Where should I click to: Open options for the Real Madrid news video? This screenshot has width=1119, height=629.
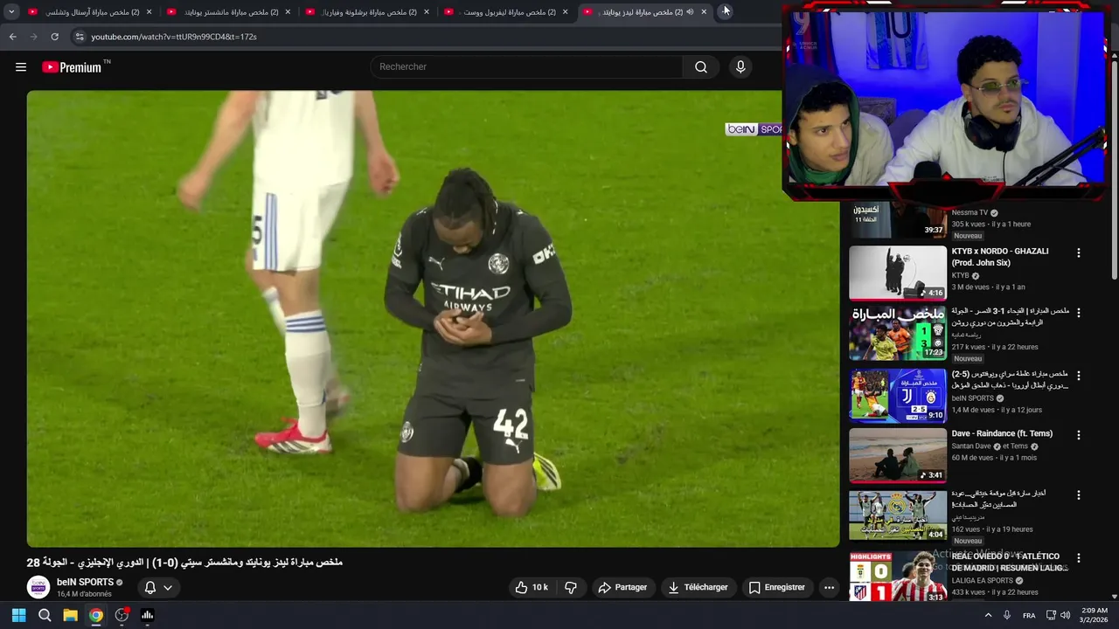[1078, 495]
